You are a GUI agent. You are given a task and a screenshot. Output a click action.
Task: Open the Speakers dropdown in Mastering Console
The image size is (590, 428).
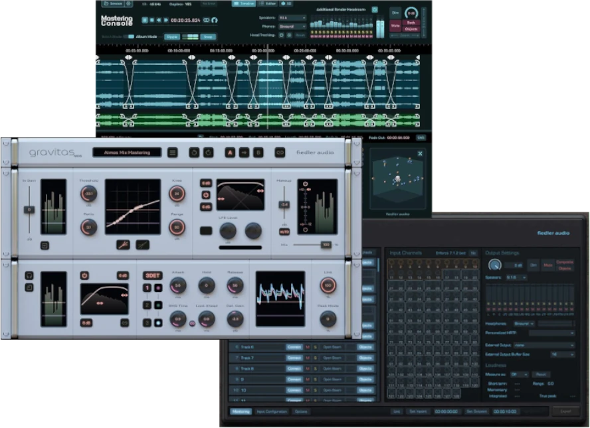[293, 18]
